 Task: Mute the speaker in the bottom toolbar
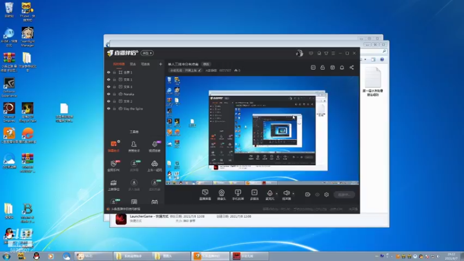tap(287, 195)
